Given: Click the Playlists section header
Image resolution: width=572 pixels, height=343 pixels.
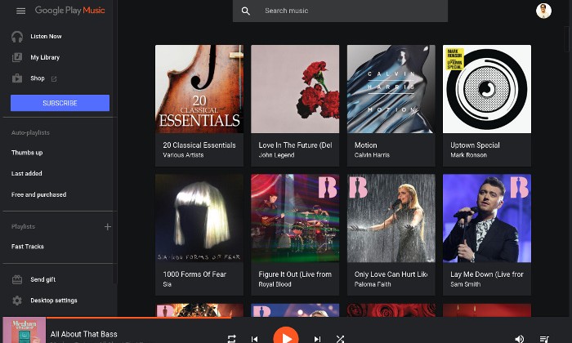Looking at the screenshot, I should click(x=23, y=227).
